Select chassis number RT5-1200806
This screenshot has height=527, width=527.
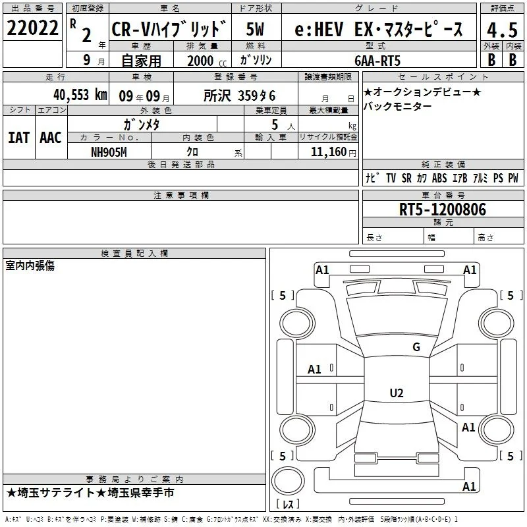(443, 209)
